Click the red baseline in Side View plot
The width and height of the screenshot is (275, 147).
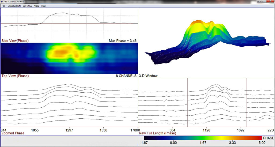coord(69,23)
